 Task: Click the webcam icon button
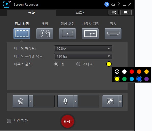[21, 101]
